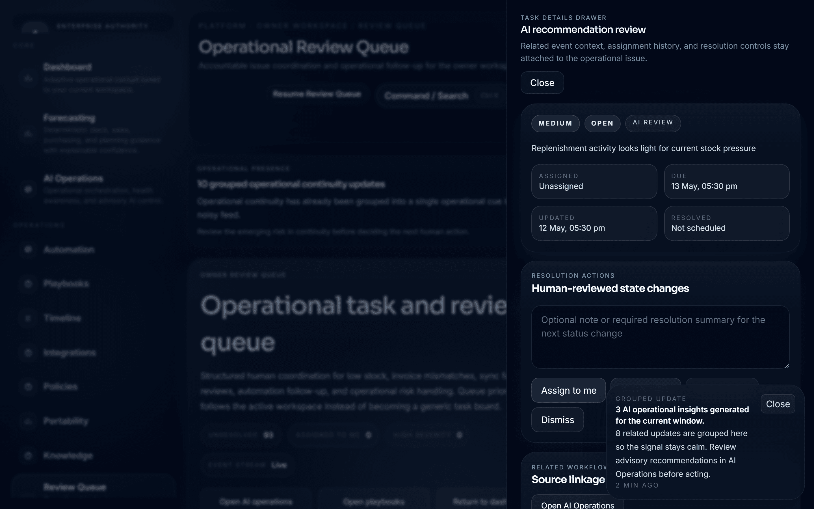Image resolution: width=814 pixels, height=509 pixels.
Task: Click 'Replenishment activity looks light' summary text
Action: [x=643, y=148]
